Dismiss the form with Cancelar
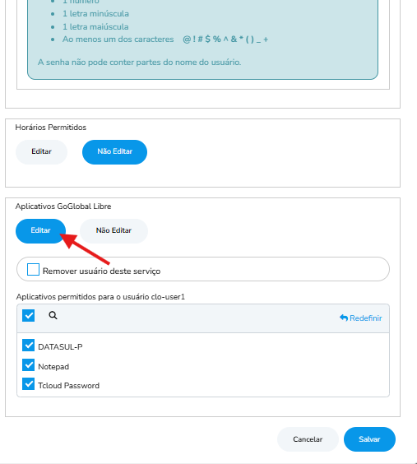Image resolution: width=417 pixels, height=464 pixels. point(308,439)
